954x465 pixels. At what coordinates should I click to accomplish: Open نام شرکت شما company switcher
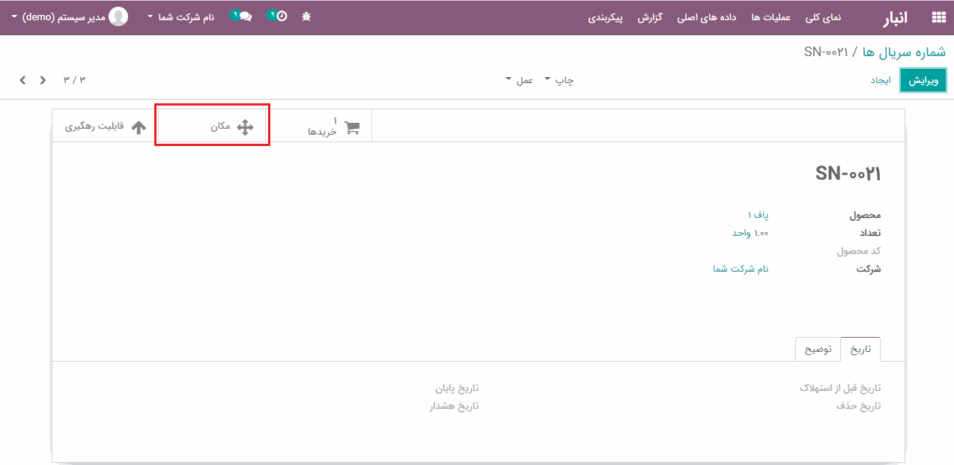[x=180, y=16]
